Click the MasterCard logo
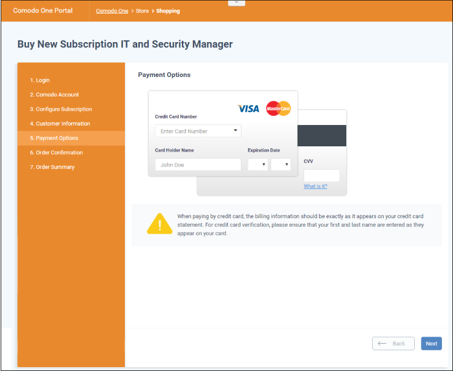Image resolution: width=453 pixels, height=371 pixels. [x=278, y=108]
